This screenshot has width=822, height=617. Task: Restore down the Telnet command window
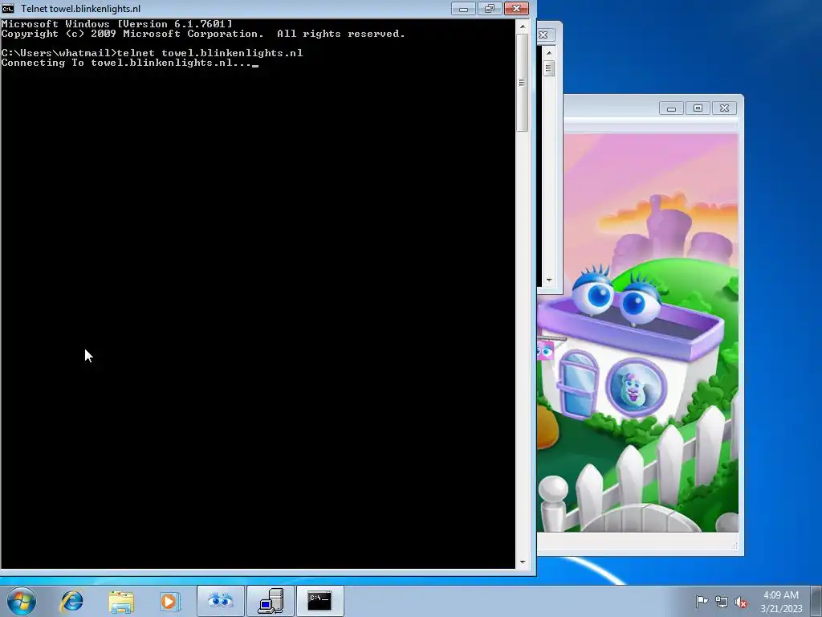pyautogui.click(x=489, y=8)
